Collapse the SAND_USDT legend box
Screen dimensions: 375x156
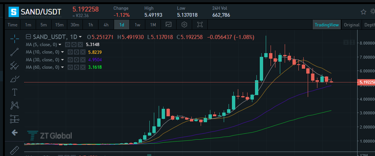click(29, 37)
